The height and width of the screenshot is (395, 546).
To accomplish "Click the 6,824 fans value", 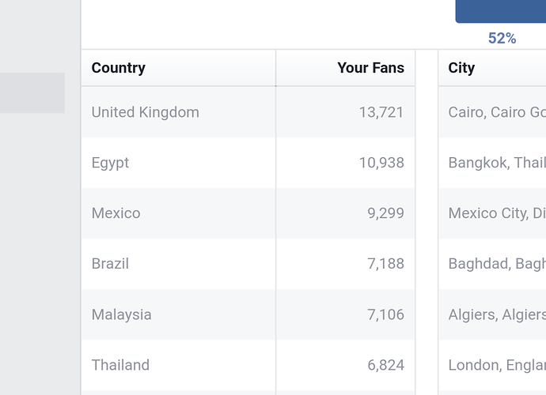I will [385, 365].
